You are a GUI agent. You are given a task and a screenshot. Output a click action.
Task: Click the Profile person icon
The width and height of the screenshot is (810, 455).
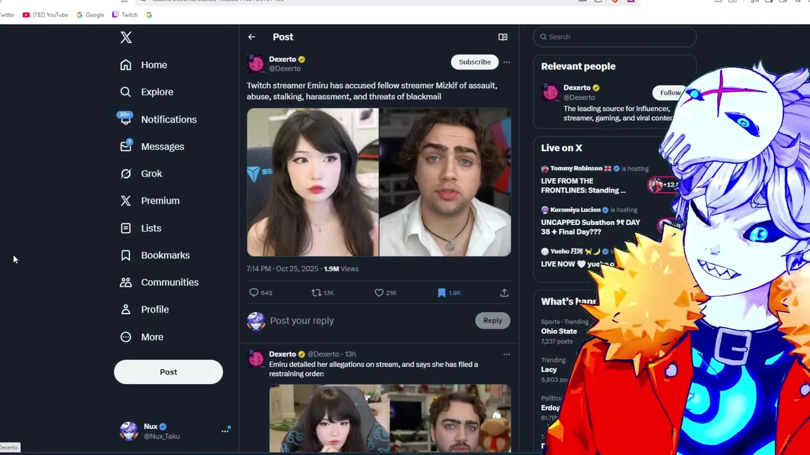pos(126,310)
